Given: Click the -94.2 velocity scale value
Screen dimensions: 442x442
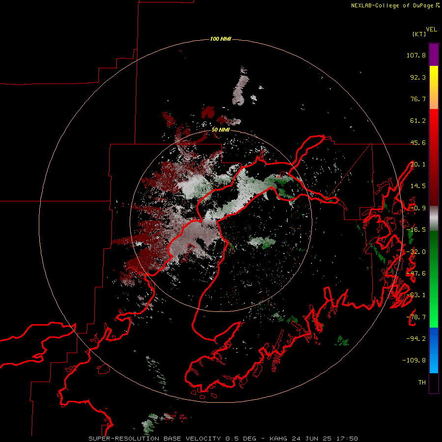Looking at the screenshot, I should 416,338.
